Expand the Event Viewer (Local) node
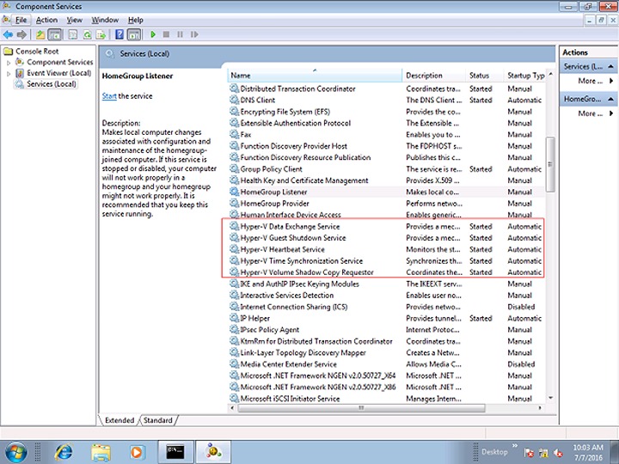The height and width of the screenshot is (464, 619). click(x=9, y=73)
